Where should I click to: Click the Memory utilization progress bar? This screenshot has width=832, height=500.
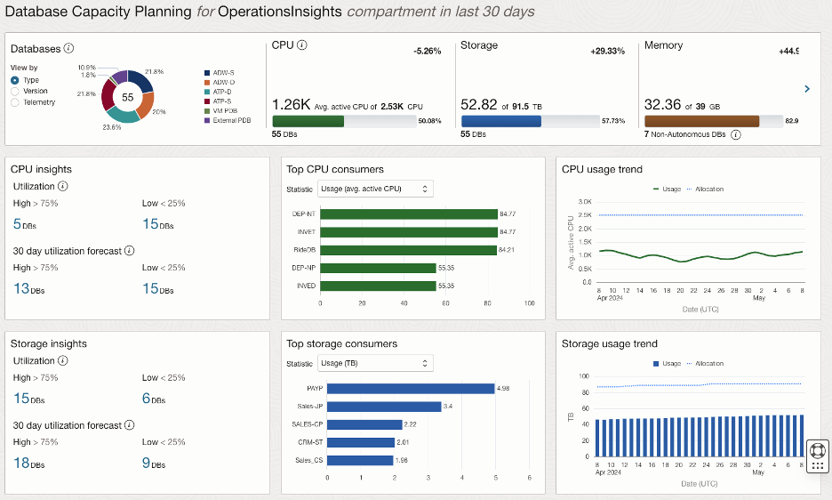[714, 121]
